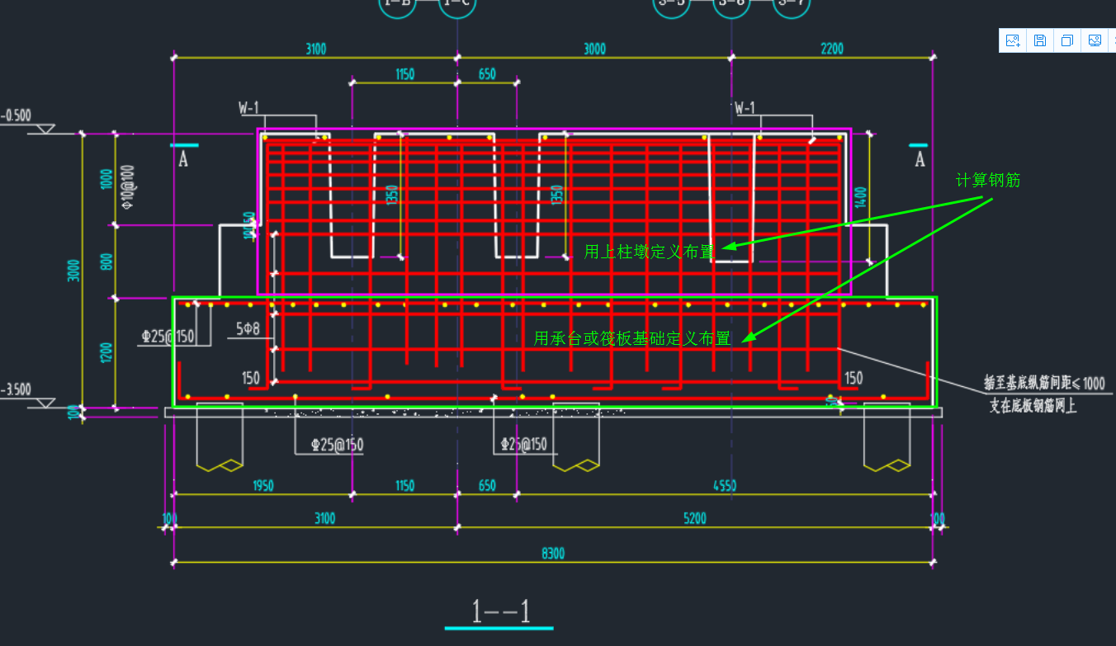This screenshot has height=646, width=1116.
Task: Click the add image icon in floating toolbar
Action: (1013, 40)
